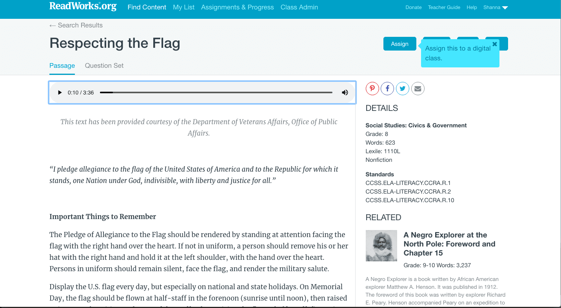Go back to Search Results
Viewport: 561px width, 308px height.
(76, 25)
